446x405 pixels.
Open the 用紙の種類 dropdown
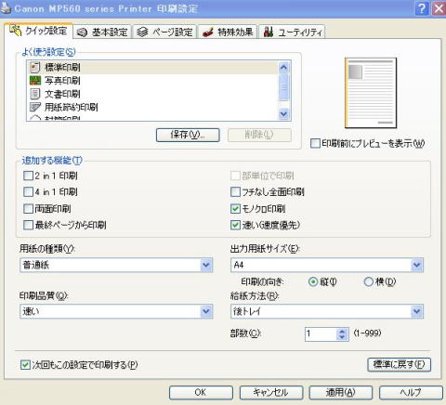(x=116, y=265)
